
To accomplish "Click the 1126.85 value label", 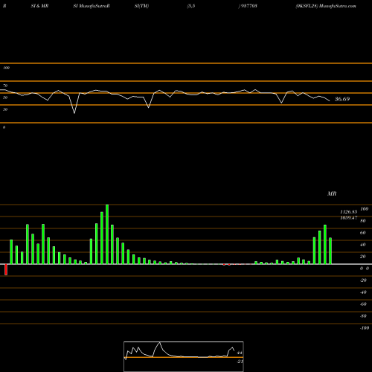I will tap(348, 212).
